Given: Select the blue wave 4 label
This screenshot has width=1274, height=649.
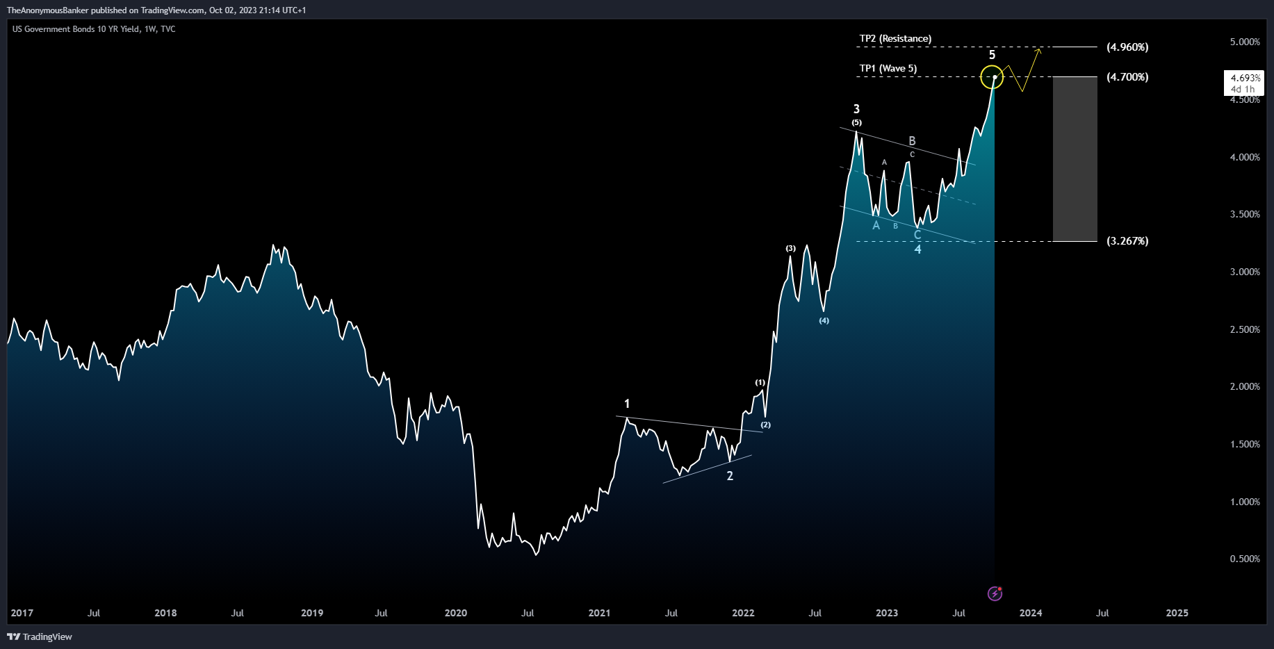Looking at the screenshot, I should (917, 249).
